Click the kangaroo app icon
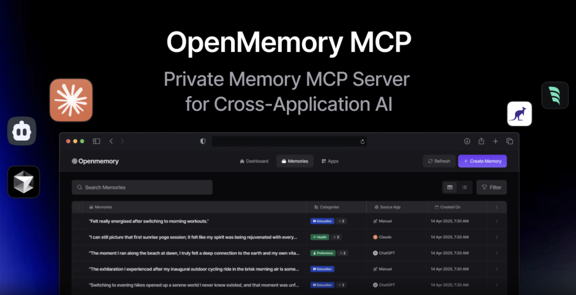Screen dimensions: 576x295 tap(519, 114)
